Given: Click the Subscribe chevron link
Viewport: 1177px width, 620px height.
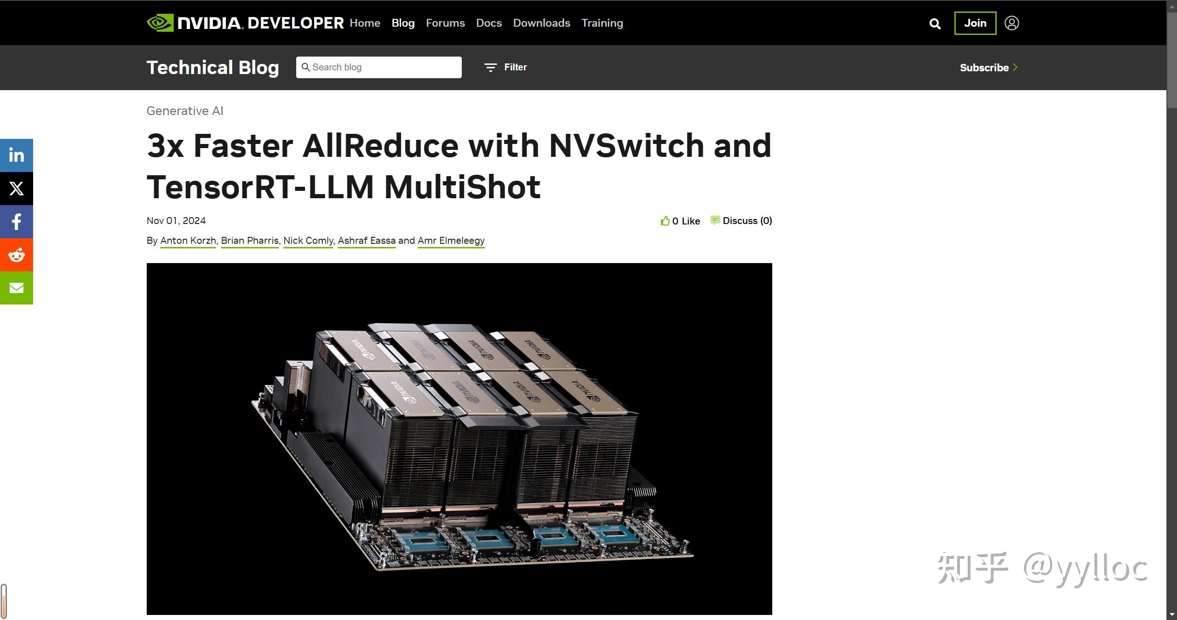Looking at the screenshot, I should 988,68.
